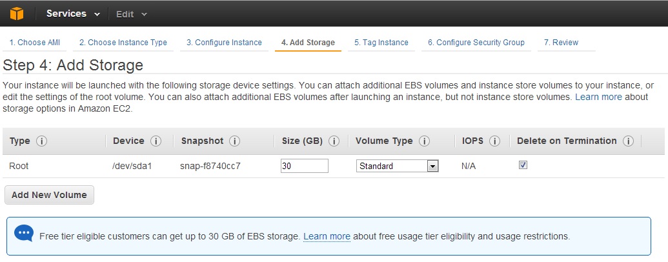Toggle Delete on Termination checkbox for Root
Viewport: 668px width, 262px height.
523,165
